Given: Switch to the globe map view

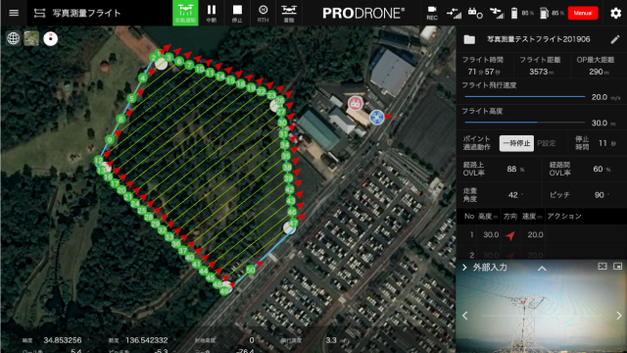Looking at the screenshot, I should click(x=13, y=38).
